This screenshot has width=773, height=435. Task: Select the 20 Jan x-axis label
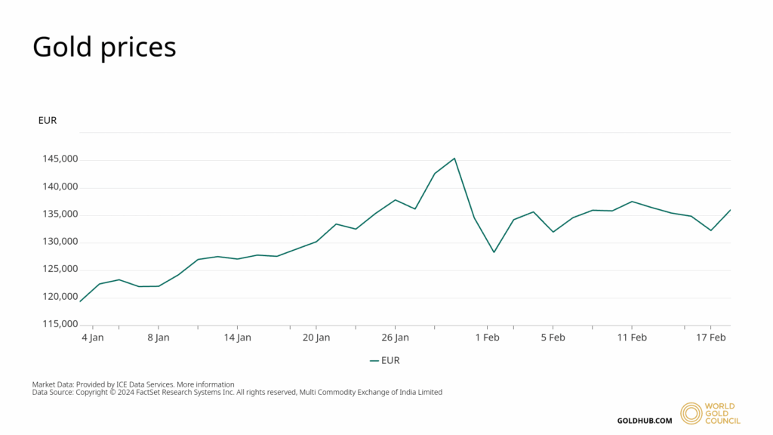(x=316, y=338)
